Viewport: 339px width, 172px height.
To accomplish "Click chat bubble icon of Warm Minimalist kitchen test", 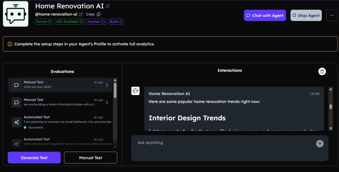I will click(x=16, y=103).
